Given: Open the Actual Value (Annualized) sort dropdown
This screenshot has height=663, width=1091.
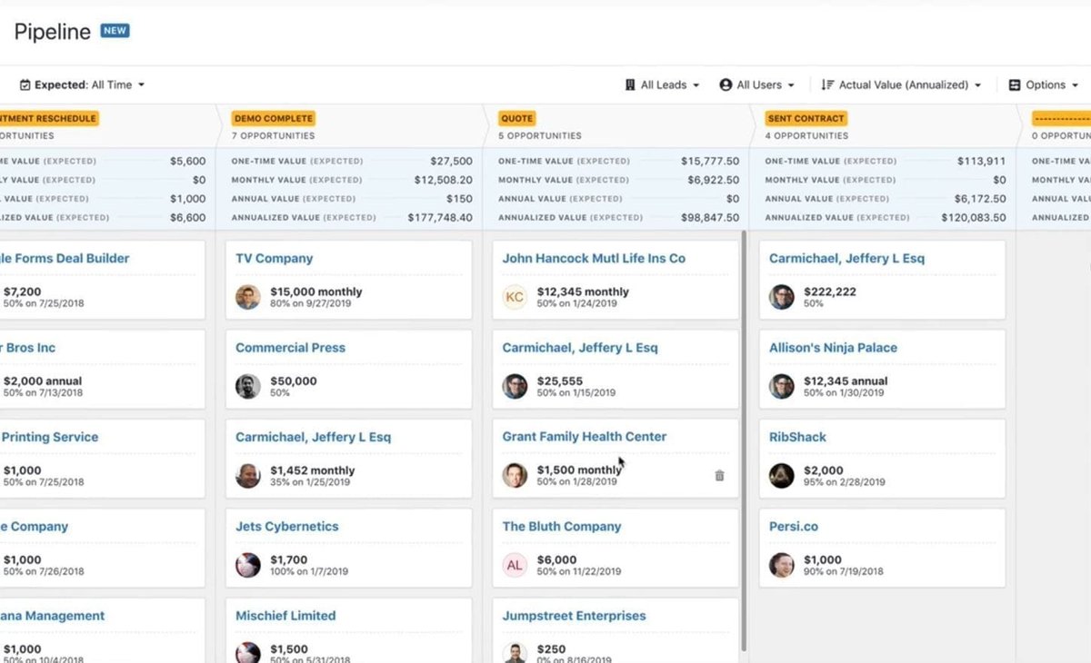Looking at the screenshot, I should tap(901, 84).
